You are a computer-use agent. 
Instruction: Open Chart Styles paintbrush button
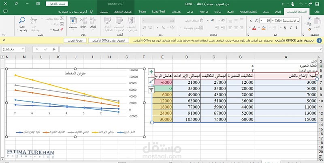coord(151,80)
